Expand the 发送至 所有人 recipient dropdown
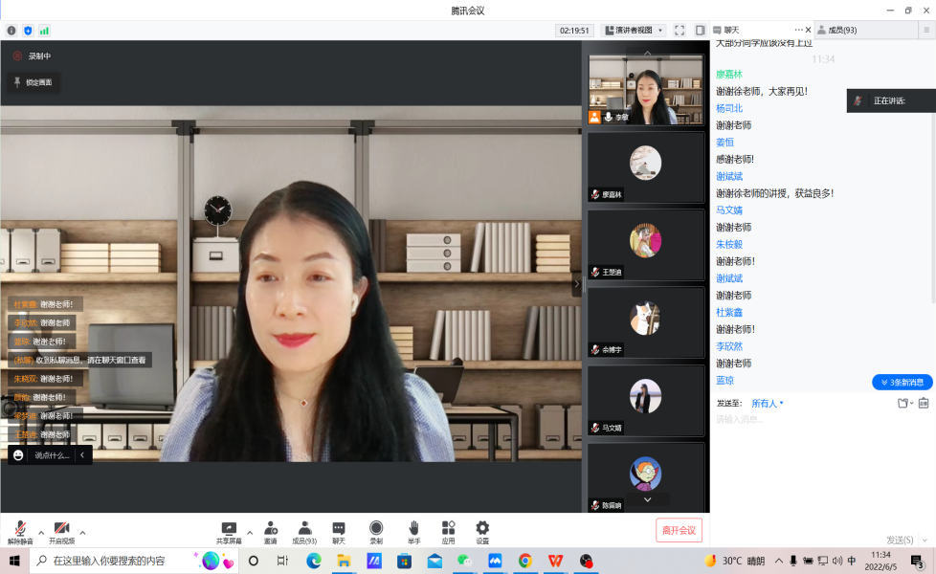Screen dimensions: 936x574 tap(768, 404)
